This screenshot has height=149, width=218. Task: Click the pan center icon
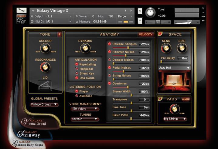click(158, 22)
